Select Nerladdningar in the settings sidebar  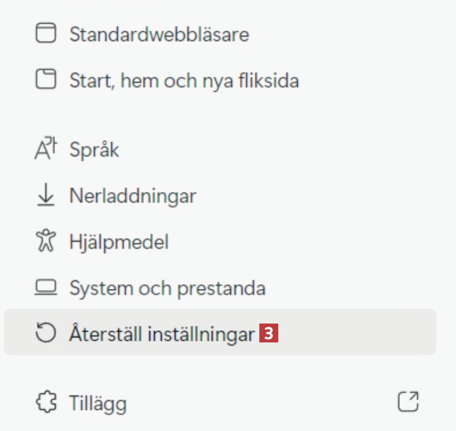[x=132, y=196]
